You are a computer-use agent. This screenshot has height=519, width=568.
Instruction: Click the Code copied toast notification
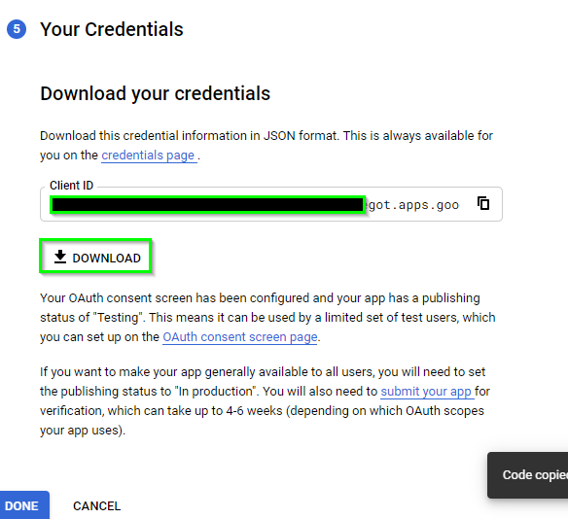coord(528,475)
